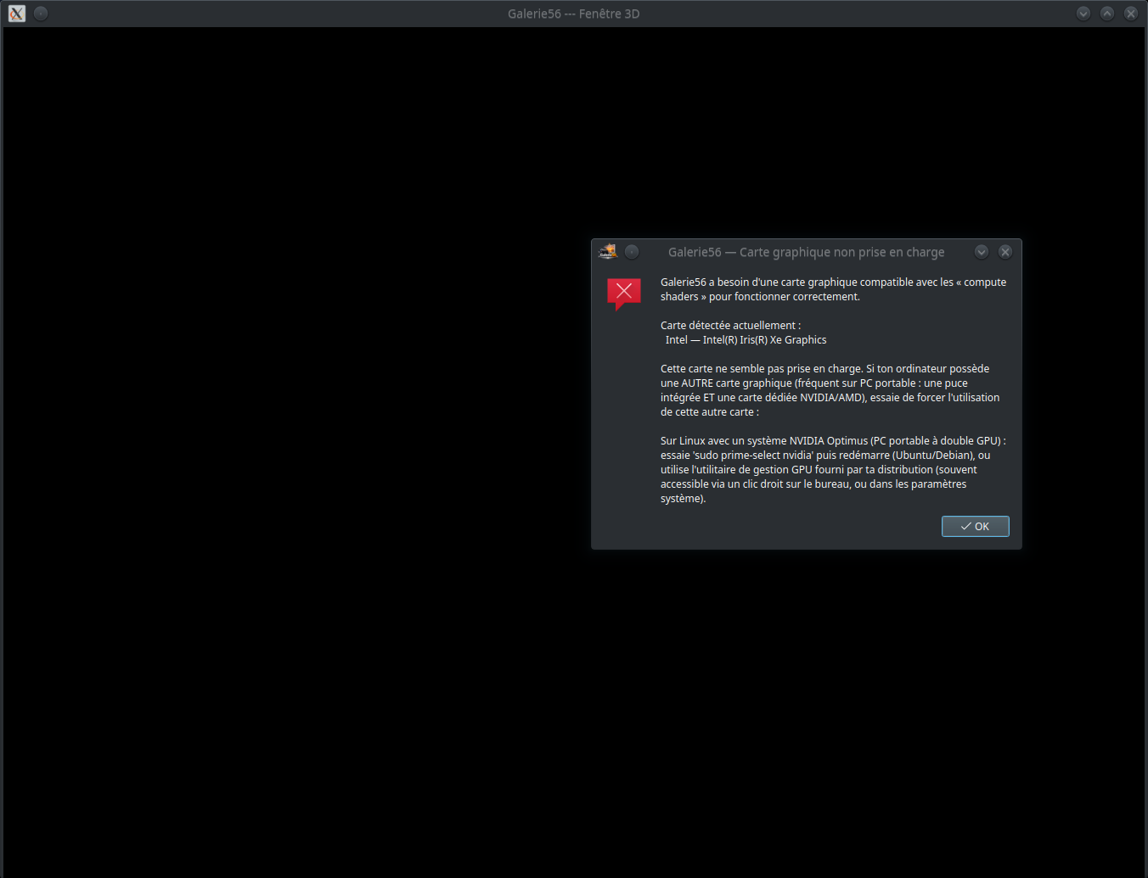Open the X window menu of Fenêtre 3D
1148x878 pixels.
[17, 14]
